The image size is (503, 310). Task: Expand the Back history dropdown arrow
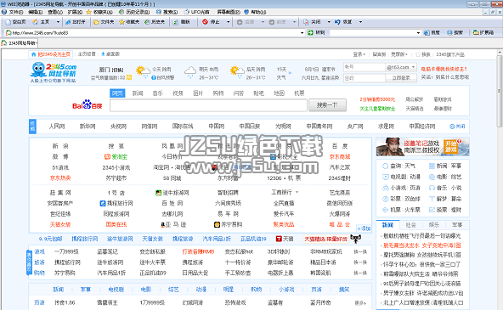point(263,22)
